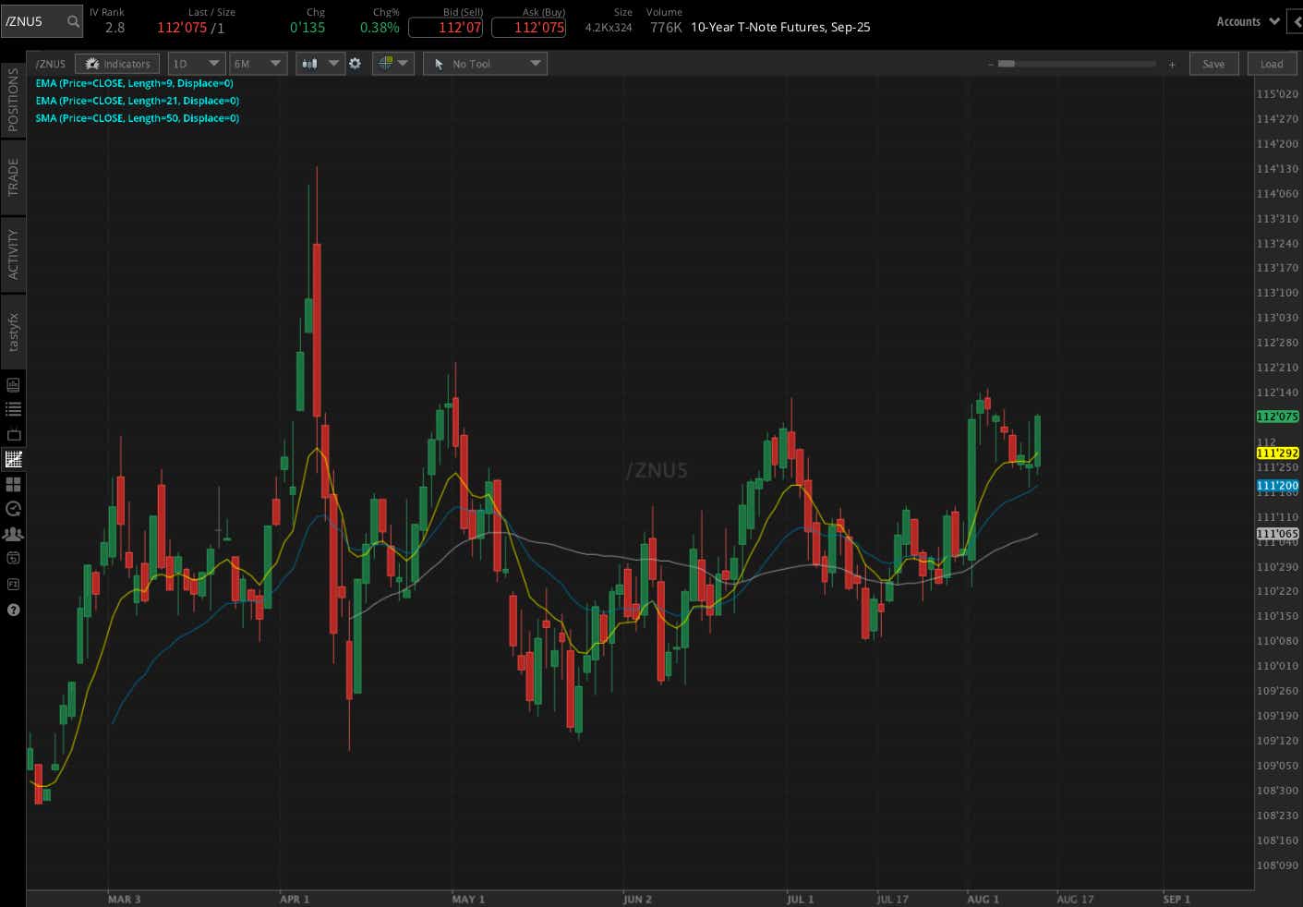The width and height of the screenshot is (1303, 907).
Task: Click the Size 4.2Kx324 value
Action: point(609,28)
